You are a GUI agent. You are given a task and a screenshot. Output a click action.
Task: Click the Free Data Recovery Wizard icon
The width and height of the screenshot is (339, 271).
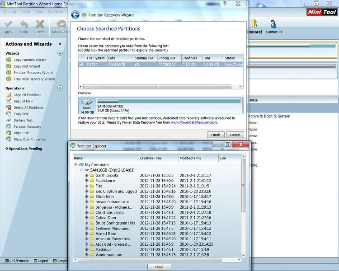click(9, 79)
